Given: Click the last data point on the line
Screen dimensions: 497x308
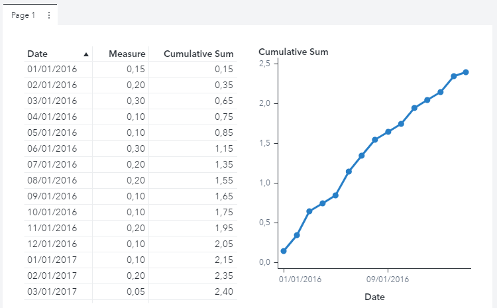Looking at the screenshot, I should coord(466,72).
